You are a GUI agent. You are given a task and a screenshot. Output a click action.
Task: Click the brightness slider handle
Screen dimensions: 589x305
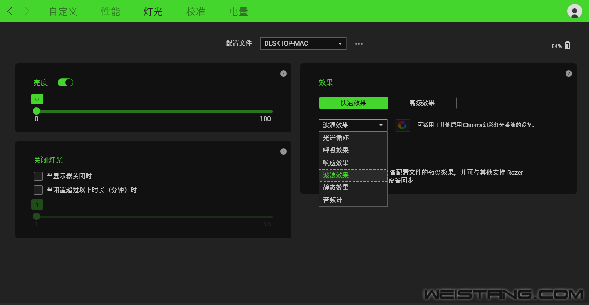pos(36,111)
